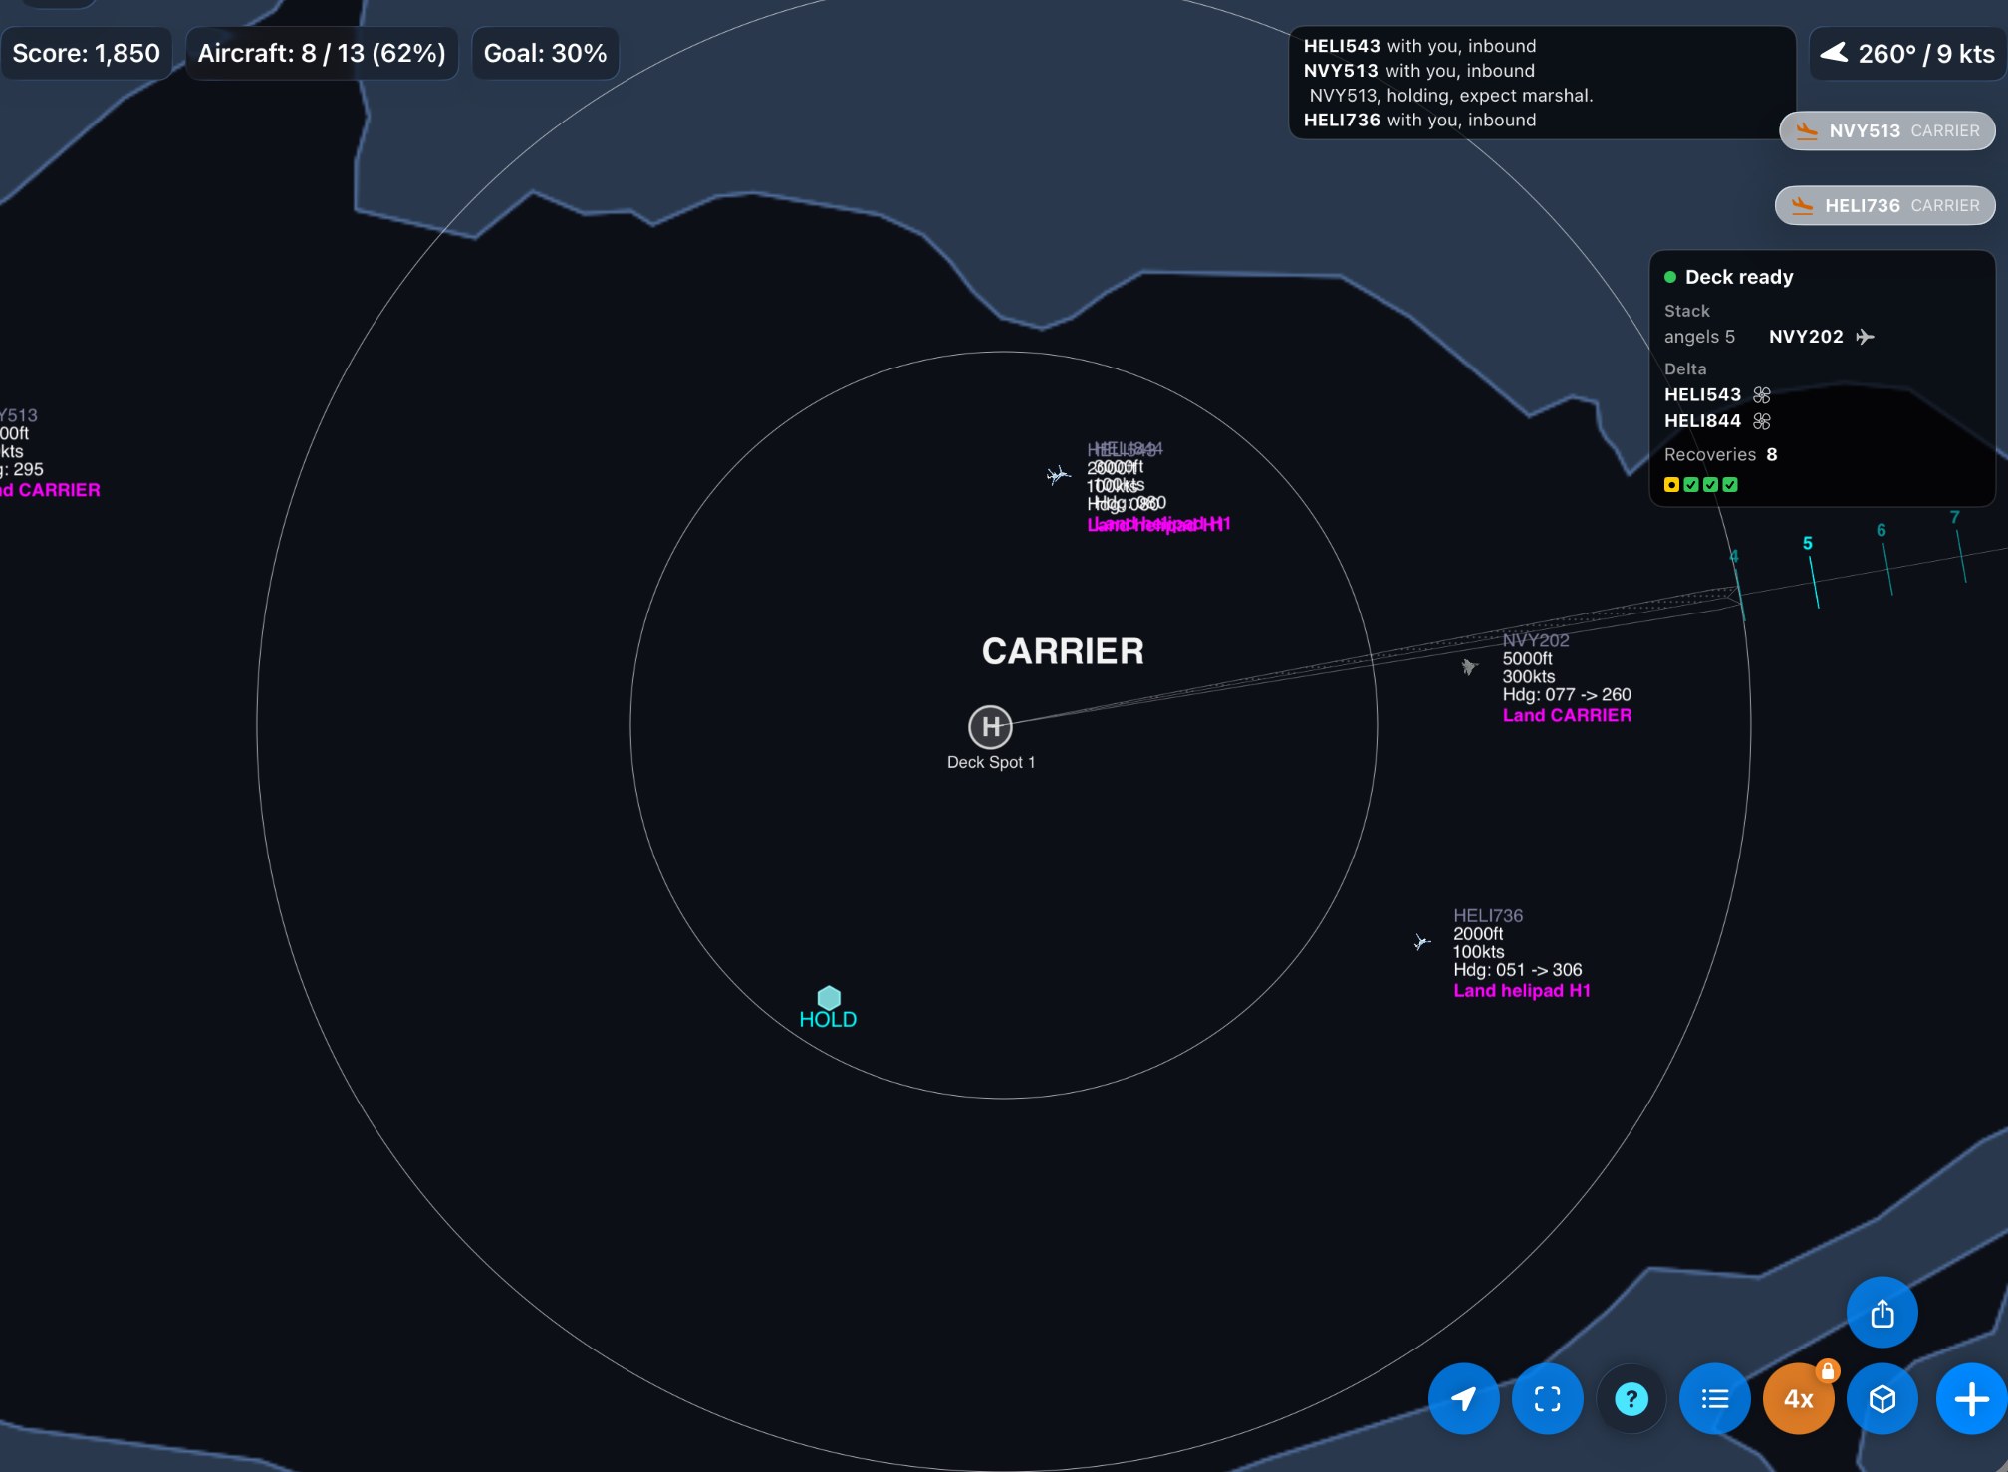Click the CARRIER label on the map

click(1063, 651)
